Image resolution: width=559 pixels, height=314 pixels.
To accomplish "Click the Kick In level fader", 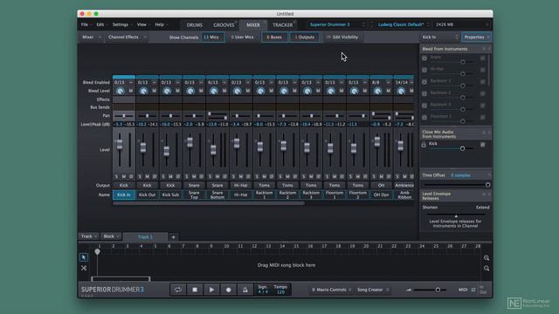I will (120, 144).
